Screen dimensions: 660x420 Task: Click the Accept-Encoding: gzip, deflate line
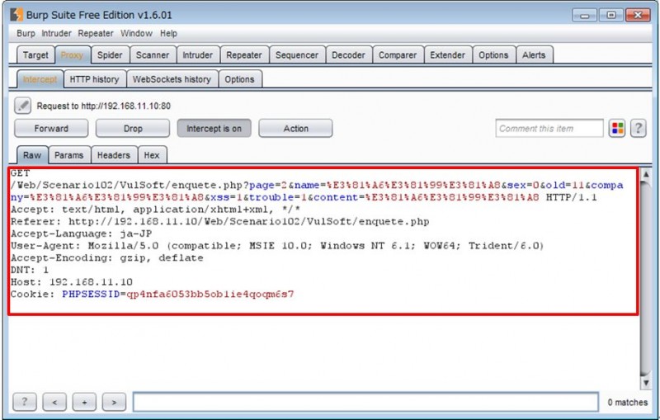(107, 257)
